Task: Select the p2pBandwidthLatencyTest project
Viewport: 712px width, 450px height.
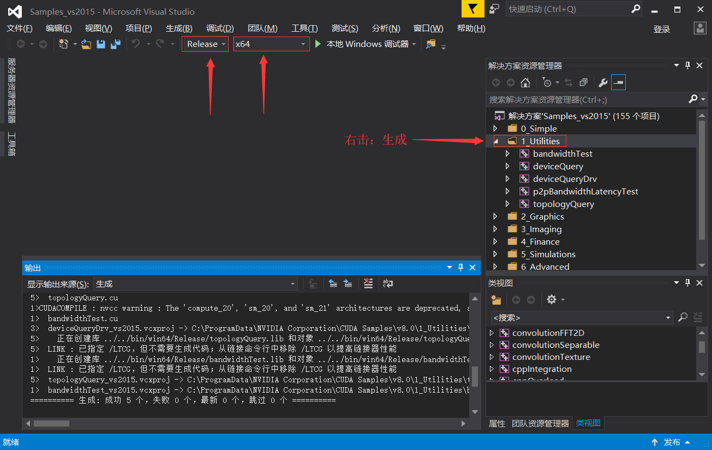Action: click(x=585, y=191)
